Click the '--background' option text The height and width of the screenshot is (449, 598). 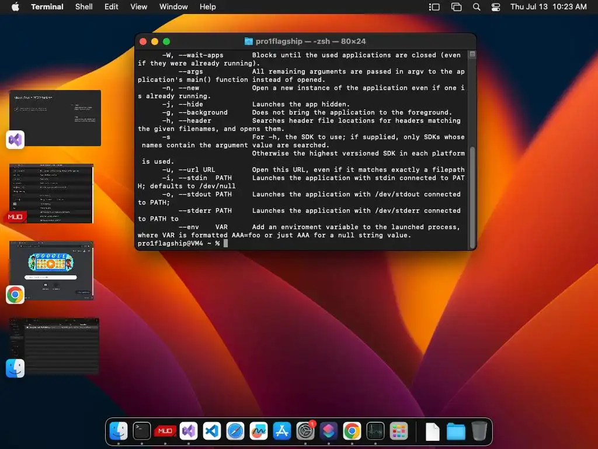pos(203,112)
